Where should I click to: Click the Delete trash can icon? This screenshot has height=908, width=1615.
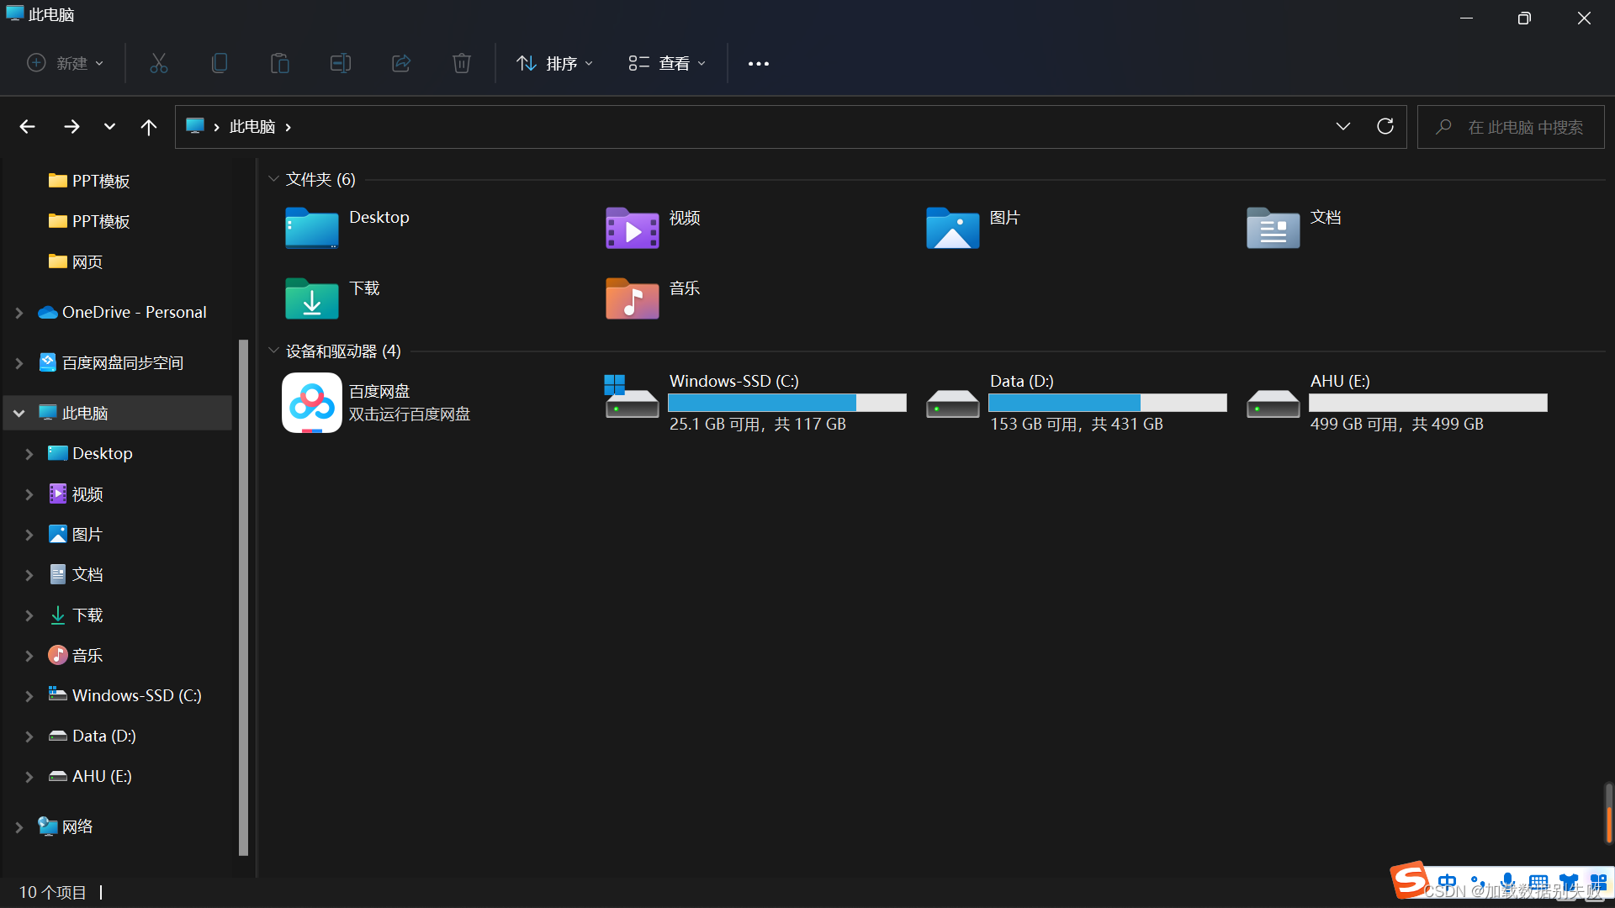462,63
